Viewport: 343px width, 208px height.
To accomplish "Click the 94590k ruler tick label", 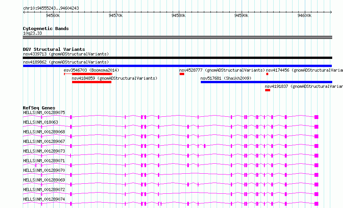I will (x=241, y=15).
